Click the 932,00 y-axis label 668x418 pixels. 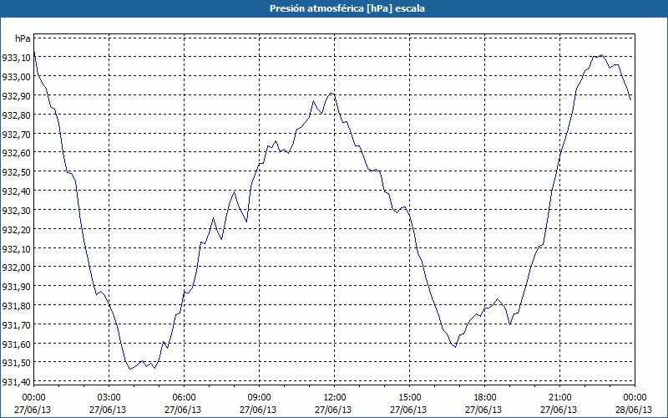[x=16, y=268]
